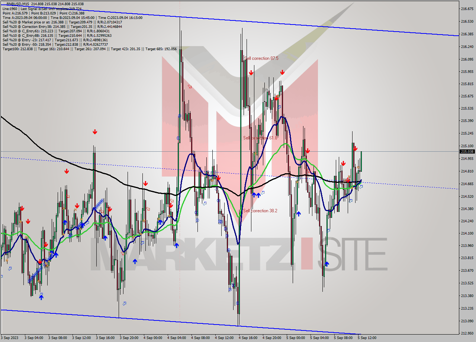The height and width of the screenshot is (342, 476).
Task: Click the 213.380 price axis label
Action: point(467,296)
